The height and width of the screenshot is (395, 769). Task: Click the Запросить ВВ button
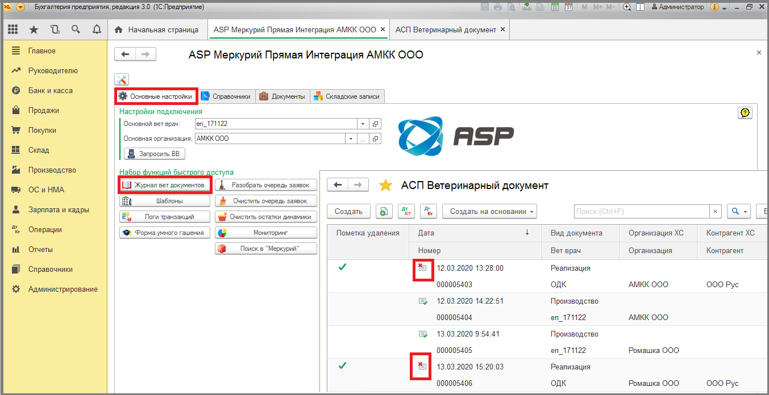pos(155,154)
